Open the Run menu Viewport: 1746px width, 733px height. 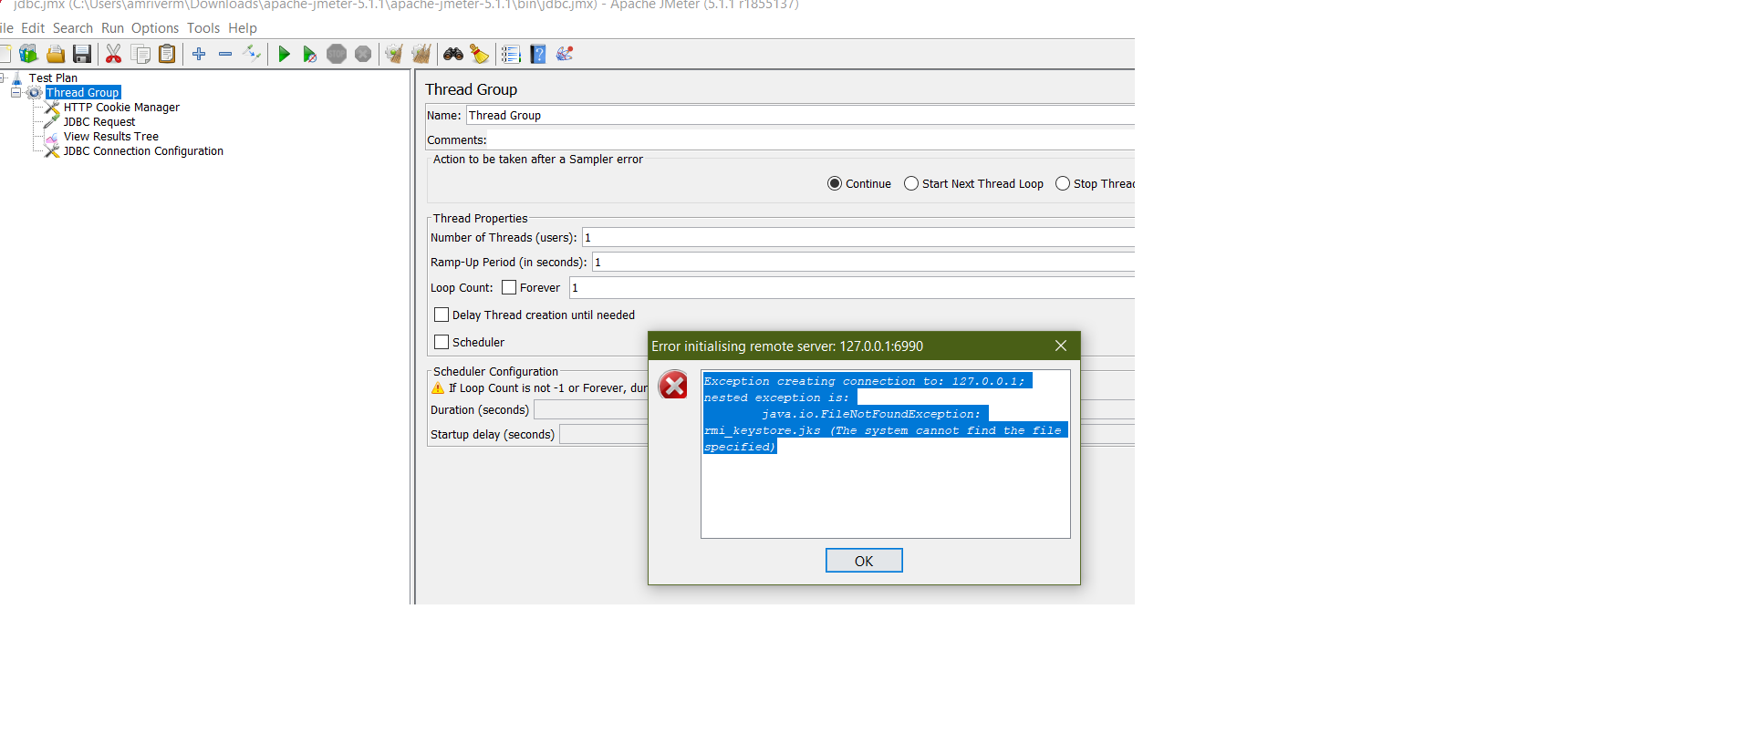pyautogui.click(x=112, y=28)
